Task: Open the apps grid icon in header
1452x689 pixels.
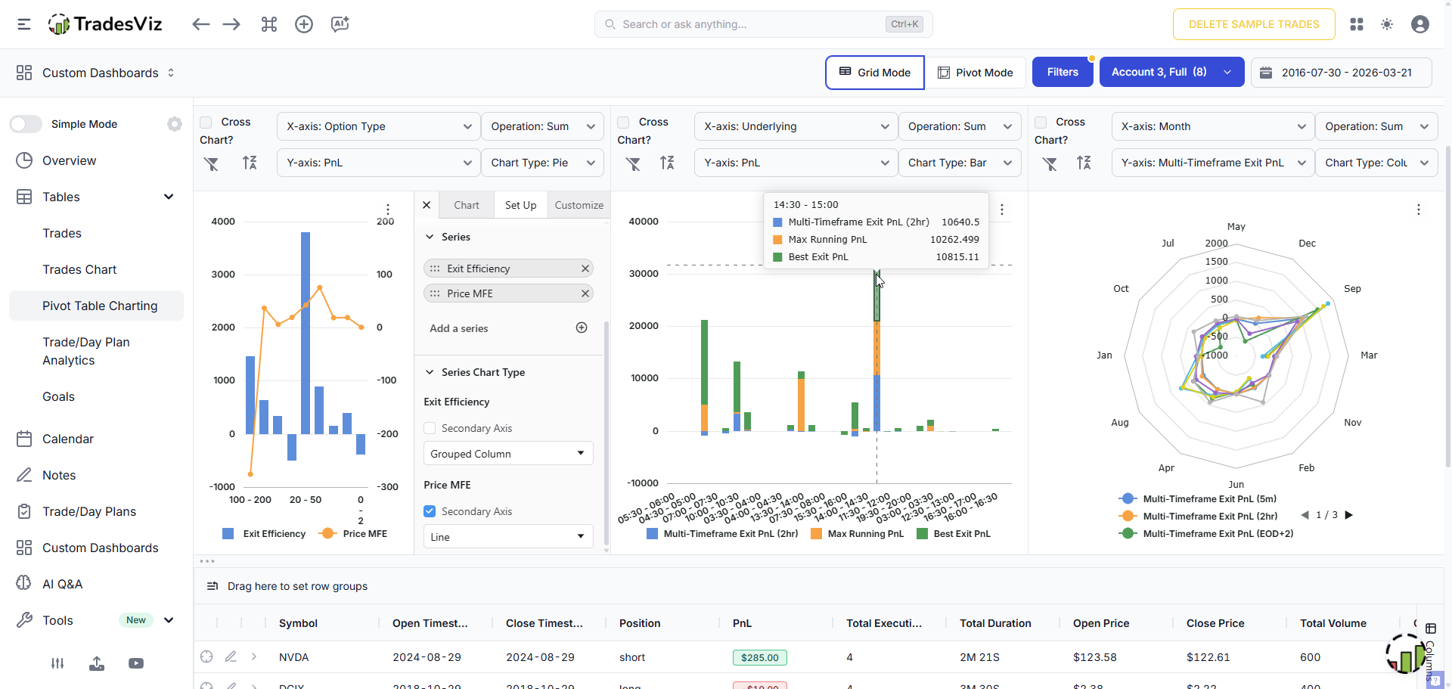Action: click(x=1357, y=24)
